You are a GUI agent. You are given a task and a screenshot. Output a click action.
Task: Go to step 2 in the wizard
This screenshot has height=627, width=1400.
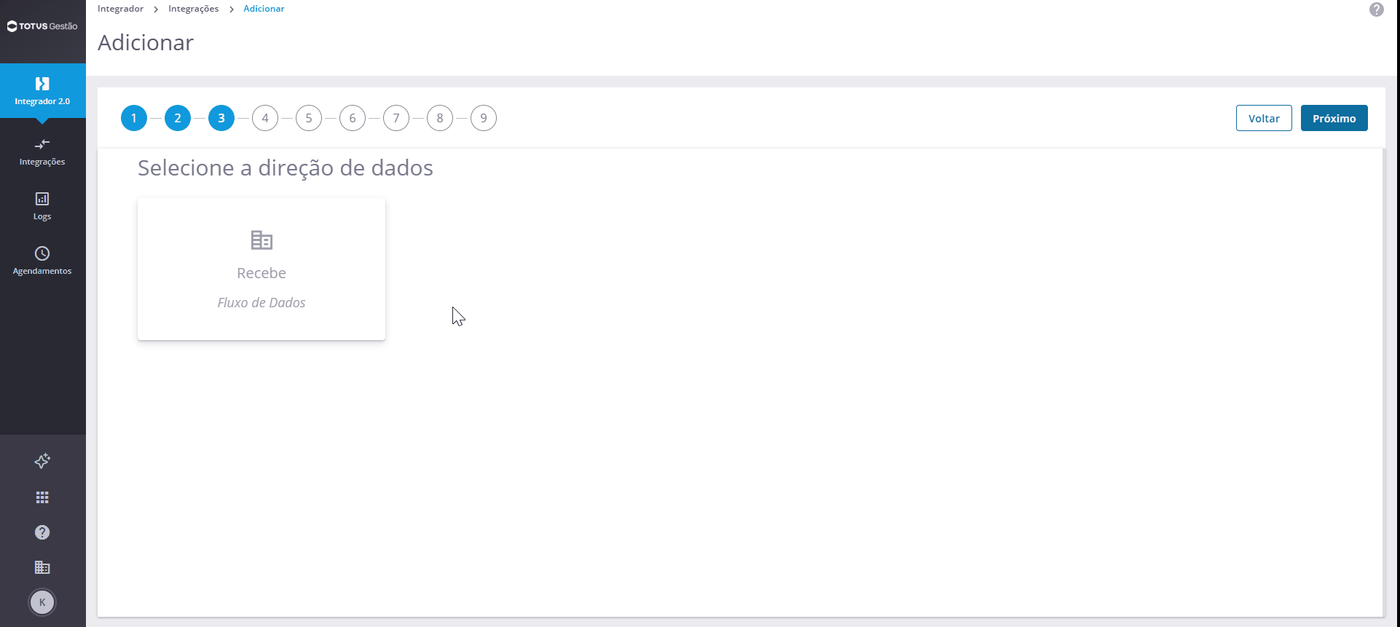click(178, 118)
